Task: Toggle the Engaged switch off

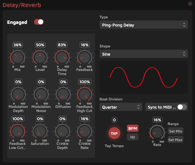Action: (39, 22)
